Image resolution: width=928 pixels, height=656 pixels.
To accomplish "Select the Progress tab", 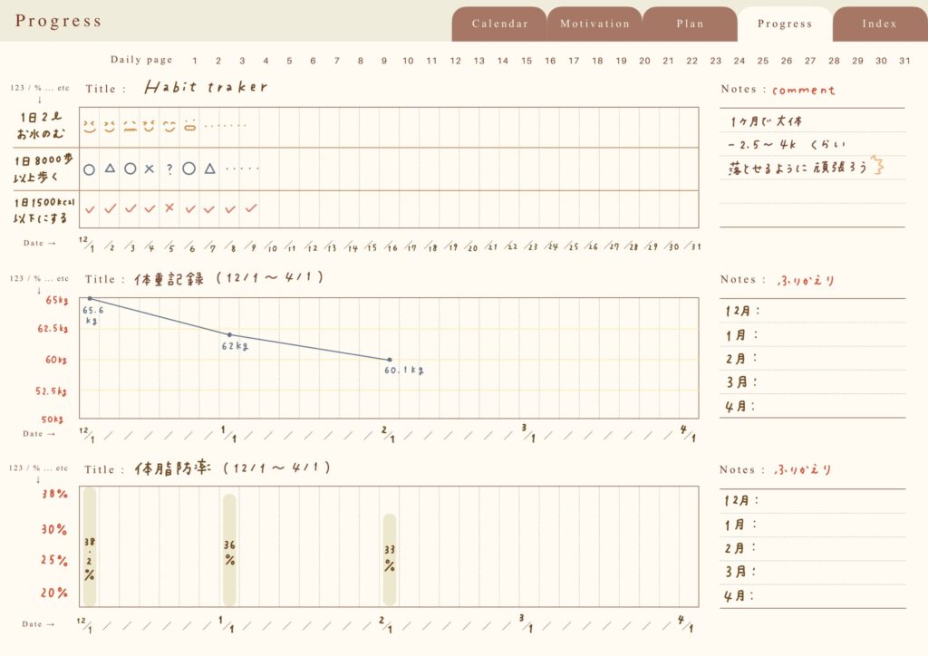I will 785,24.
